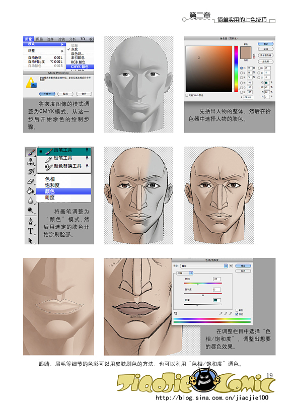Select the 饱和度 blend mode
Image resolution: width=291 pixels, height=403 pixels.
[64, 185]
